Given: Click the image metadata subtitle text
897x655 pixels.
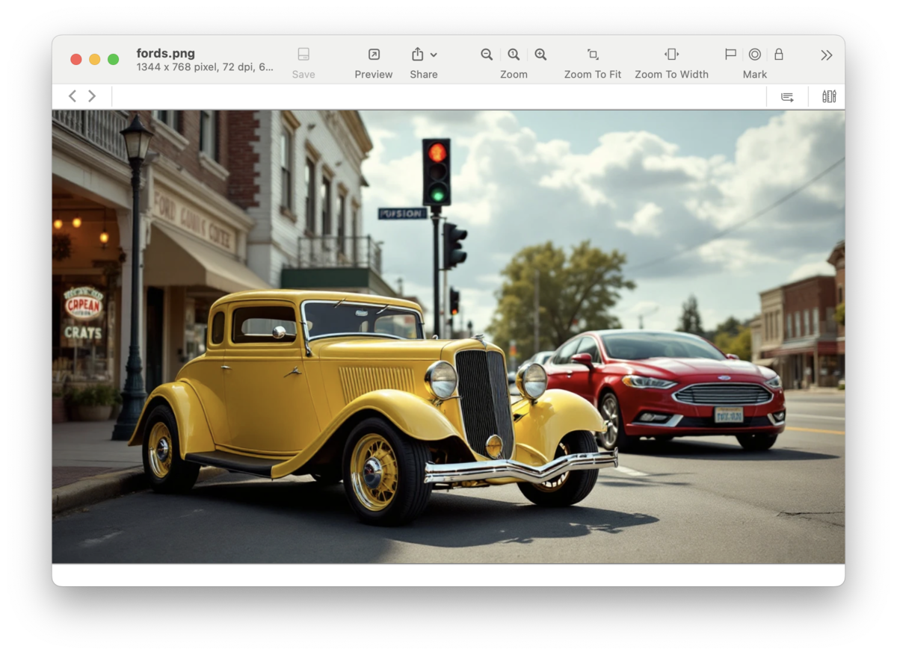Looking at the screenshot, I should pos(205,67).
